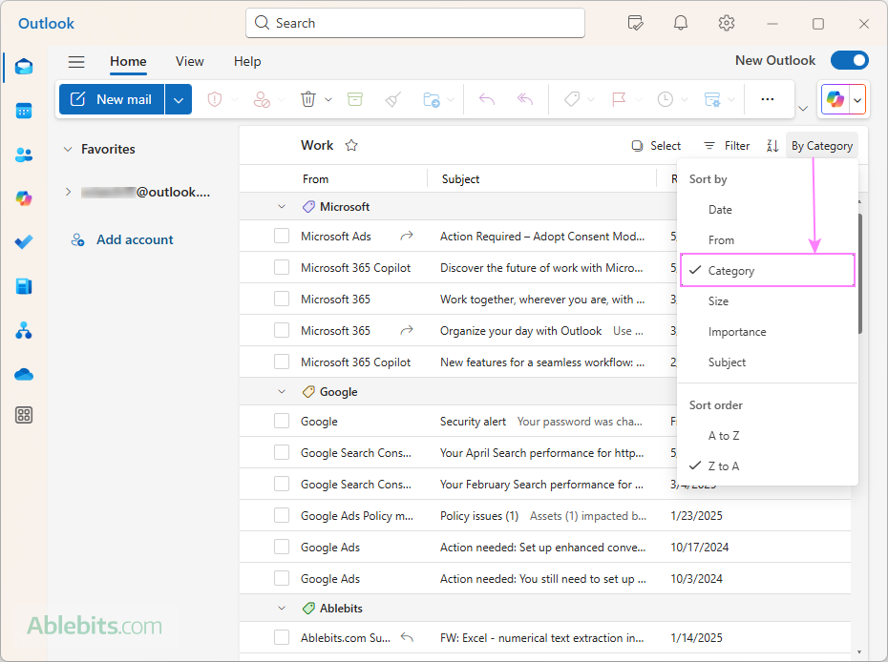
Task: Collapse the Favorites section
Action: pyautogui.click(x=68, y=150)
